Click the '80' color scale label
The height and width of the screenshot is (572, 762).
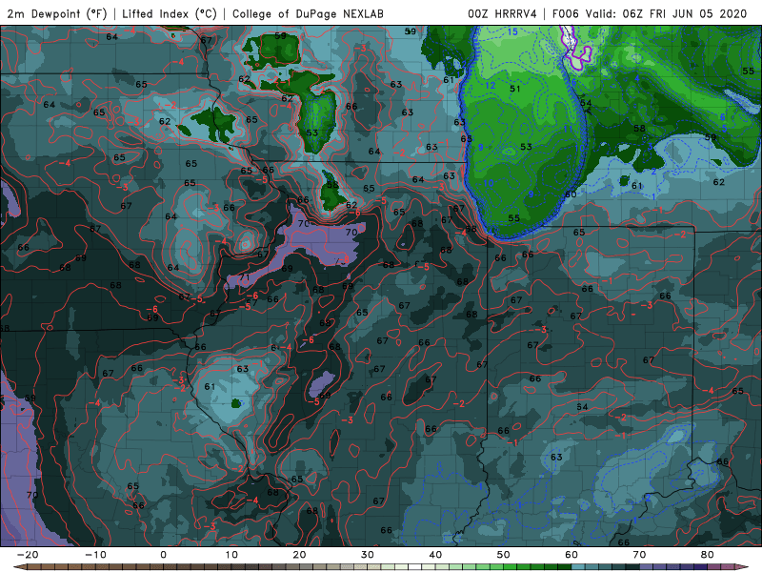(x=708, y=555)
